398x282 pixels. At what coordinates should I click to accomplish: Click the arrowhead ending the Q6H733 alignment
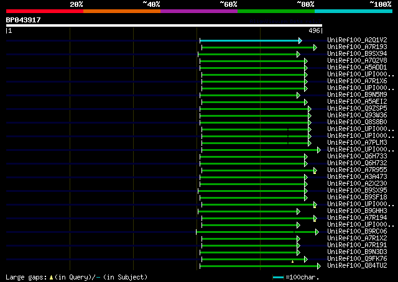click(x=306, y=157)
